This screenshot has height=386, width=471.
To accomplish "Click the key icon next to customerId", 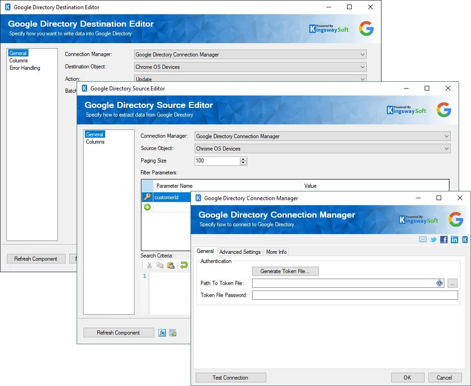I will pos(147,197).
